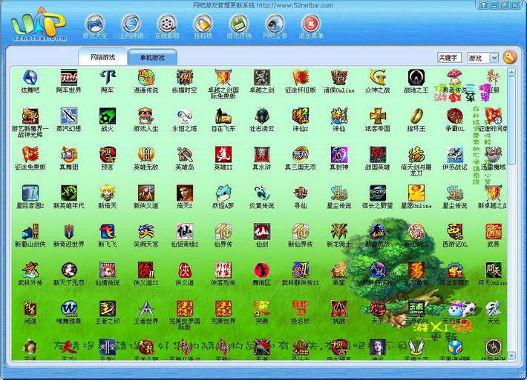Click the 关键字 keyword field
This screenshot has width=527, height=380.
pyautogui.click(x=450, y=58)
